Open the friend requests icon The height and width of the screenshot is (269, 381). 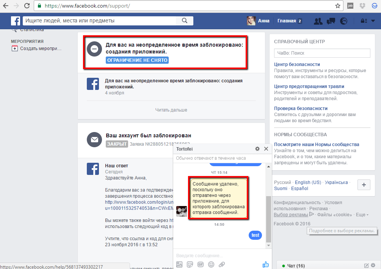point(318,21)
